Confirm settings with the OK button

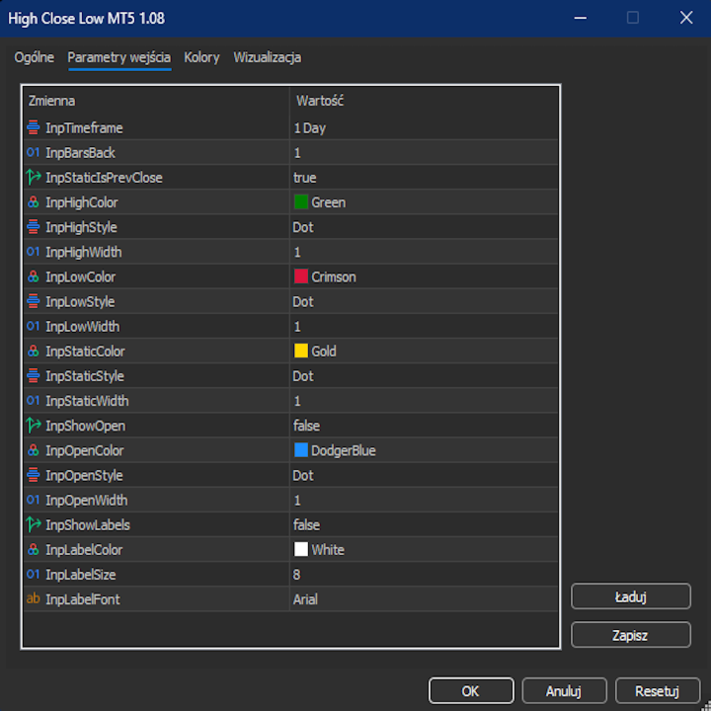coord(471,690)
